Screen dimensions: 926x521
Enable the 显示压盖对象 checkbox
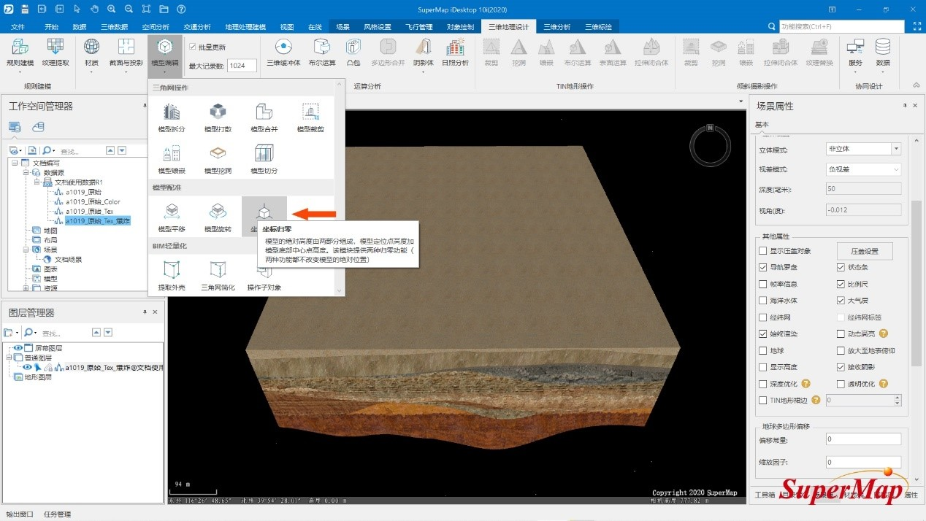tap(763, 251)
